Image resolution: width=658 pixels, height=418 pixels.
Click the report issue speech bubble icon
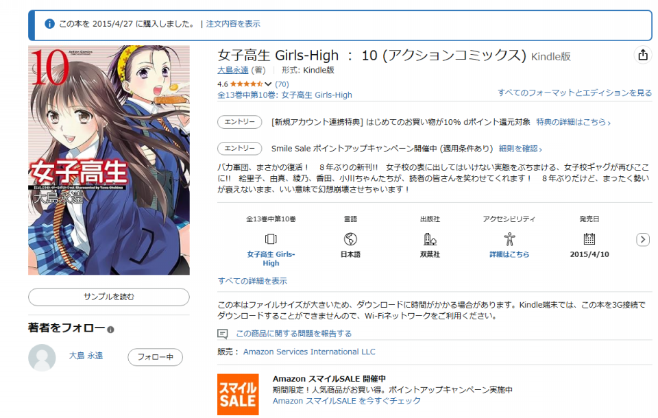222,334
